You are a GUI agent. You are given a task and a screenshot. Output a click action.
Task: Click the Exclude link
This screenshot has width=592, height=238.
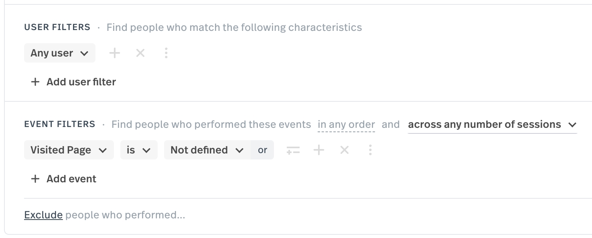43,215
